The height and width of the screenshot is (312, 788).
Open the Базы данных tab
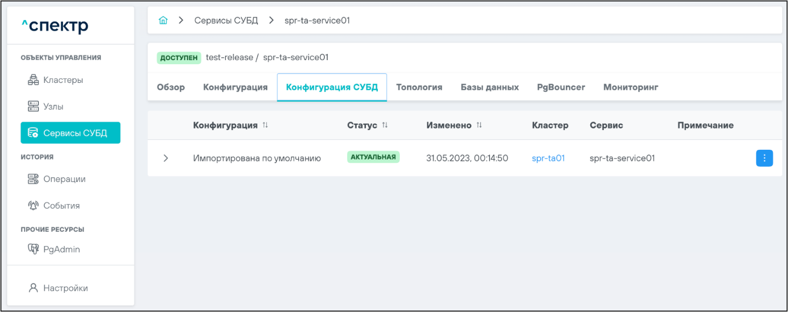pos(490,87)
